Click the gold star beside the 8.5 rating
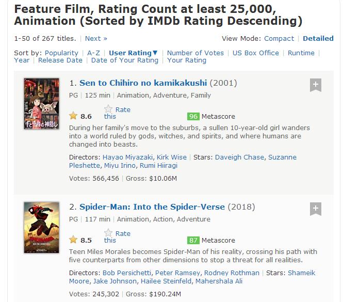This screenshot has height=302, width=359. point(73,240)
